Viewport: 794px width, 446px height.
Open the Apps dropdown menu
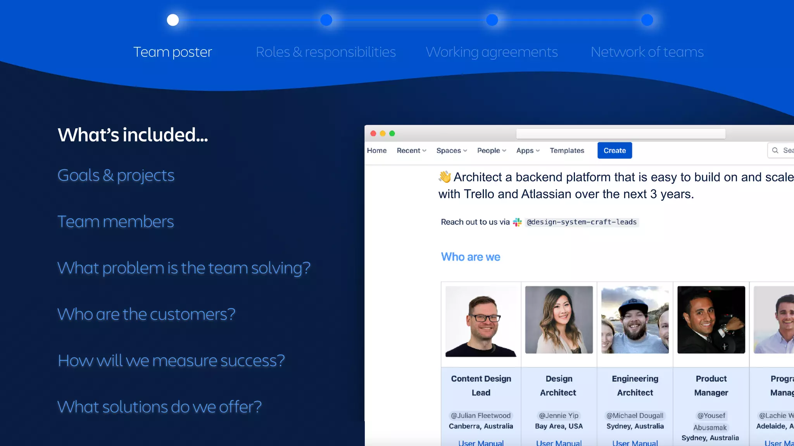pos(528,151)
